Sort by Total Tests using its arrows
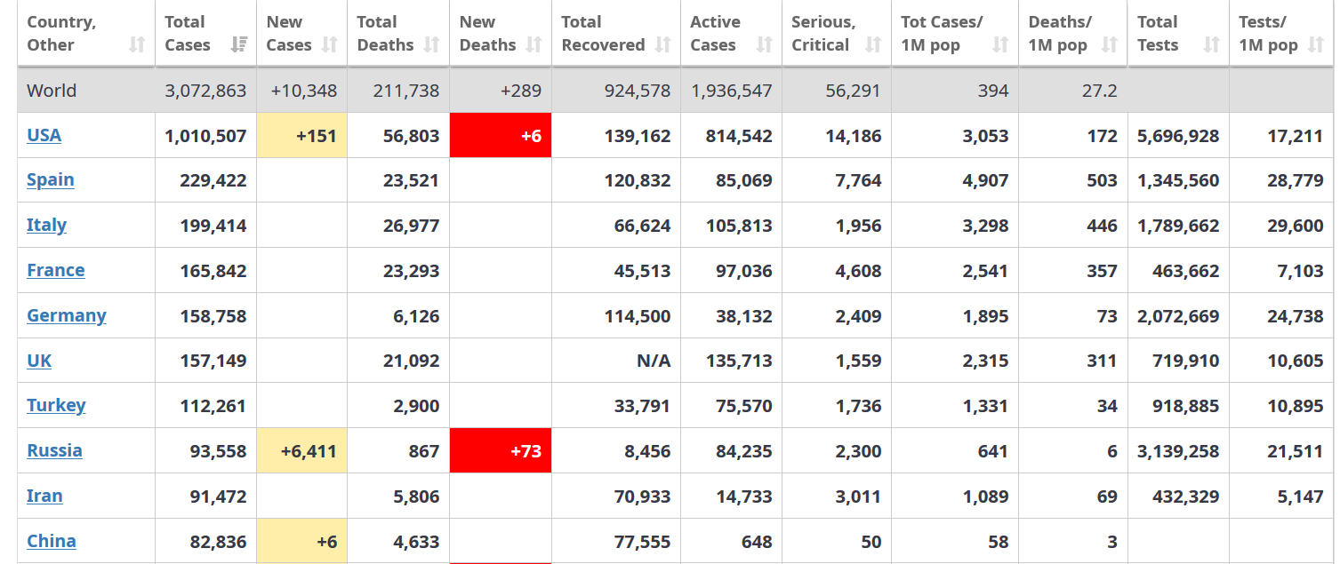The height and width of the screenshot is (564, 1340). click(1211, 44)
